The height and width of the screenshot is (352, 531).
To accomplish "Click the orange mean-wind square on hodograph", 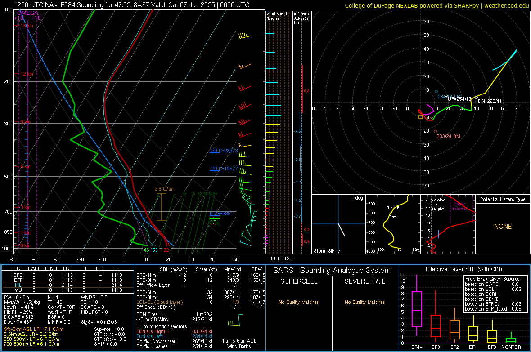I will [x=421, y=117].
